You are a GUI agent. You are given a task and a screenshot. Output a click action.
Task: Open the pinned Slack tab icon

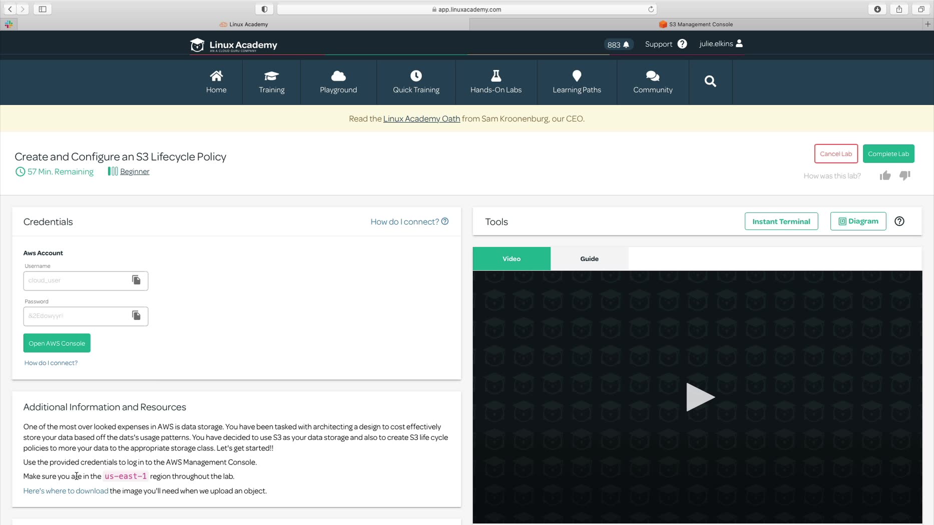(x=9, y=24)
